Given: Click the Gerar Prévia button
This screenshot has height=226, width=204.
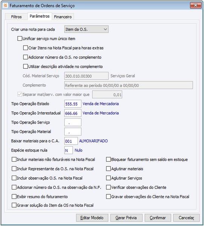Looking at the screenshot, I should click(126, 218).
